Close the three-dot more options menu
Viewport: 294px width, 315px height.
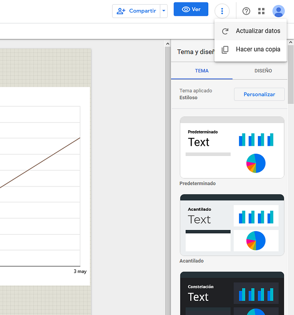pos(222,11)
